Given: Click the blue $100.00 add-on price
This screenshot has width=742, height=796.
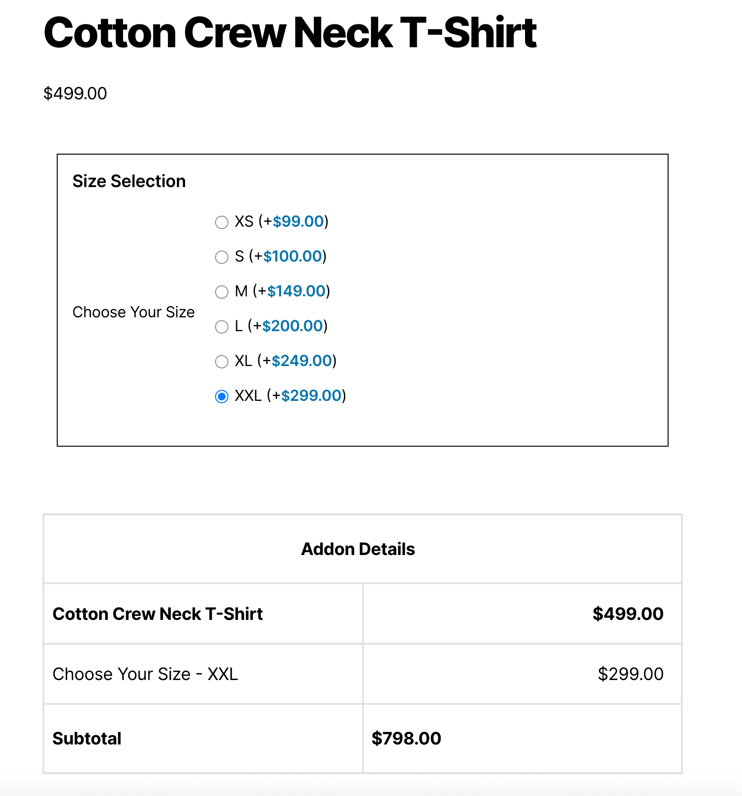Looking at the screenshot, I should coord(292,256).
